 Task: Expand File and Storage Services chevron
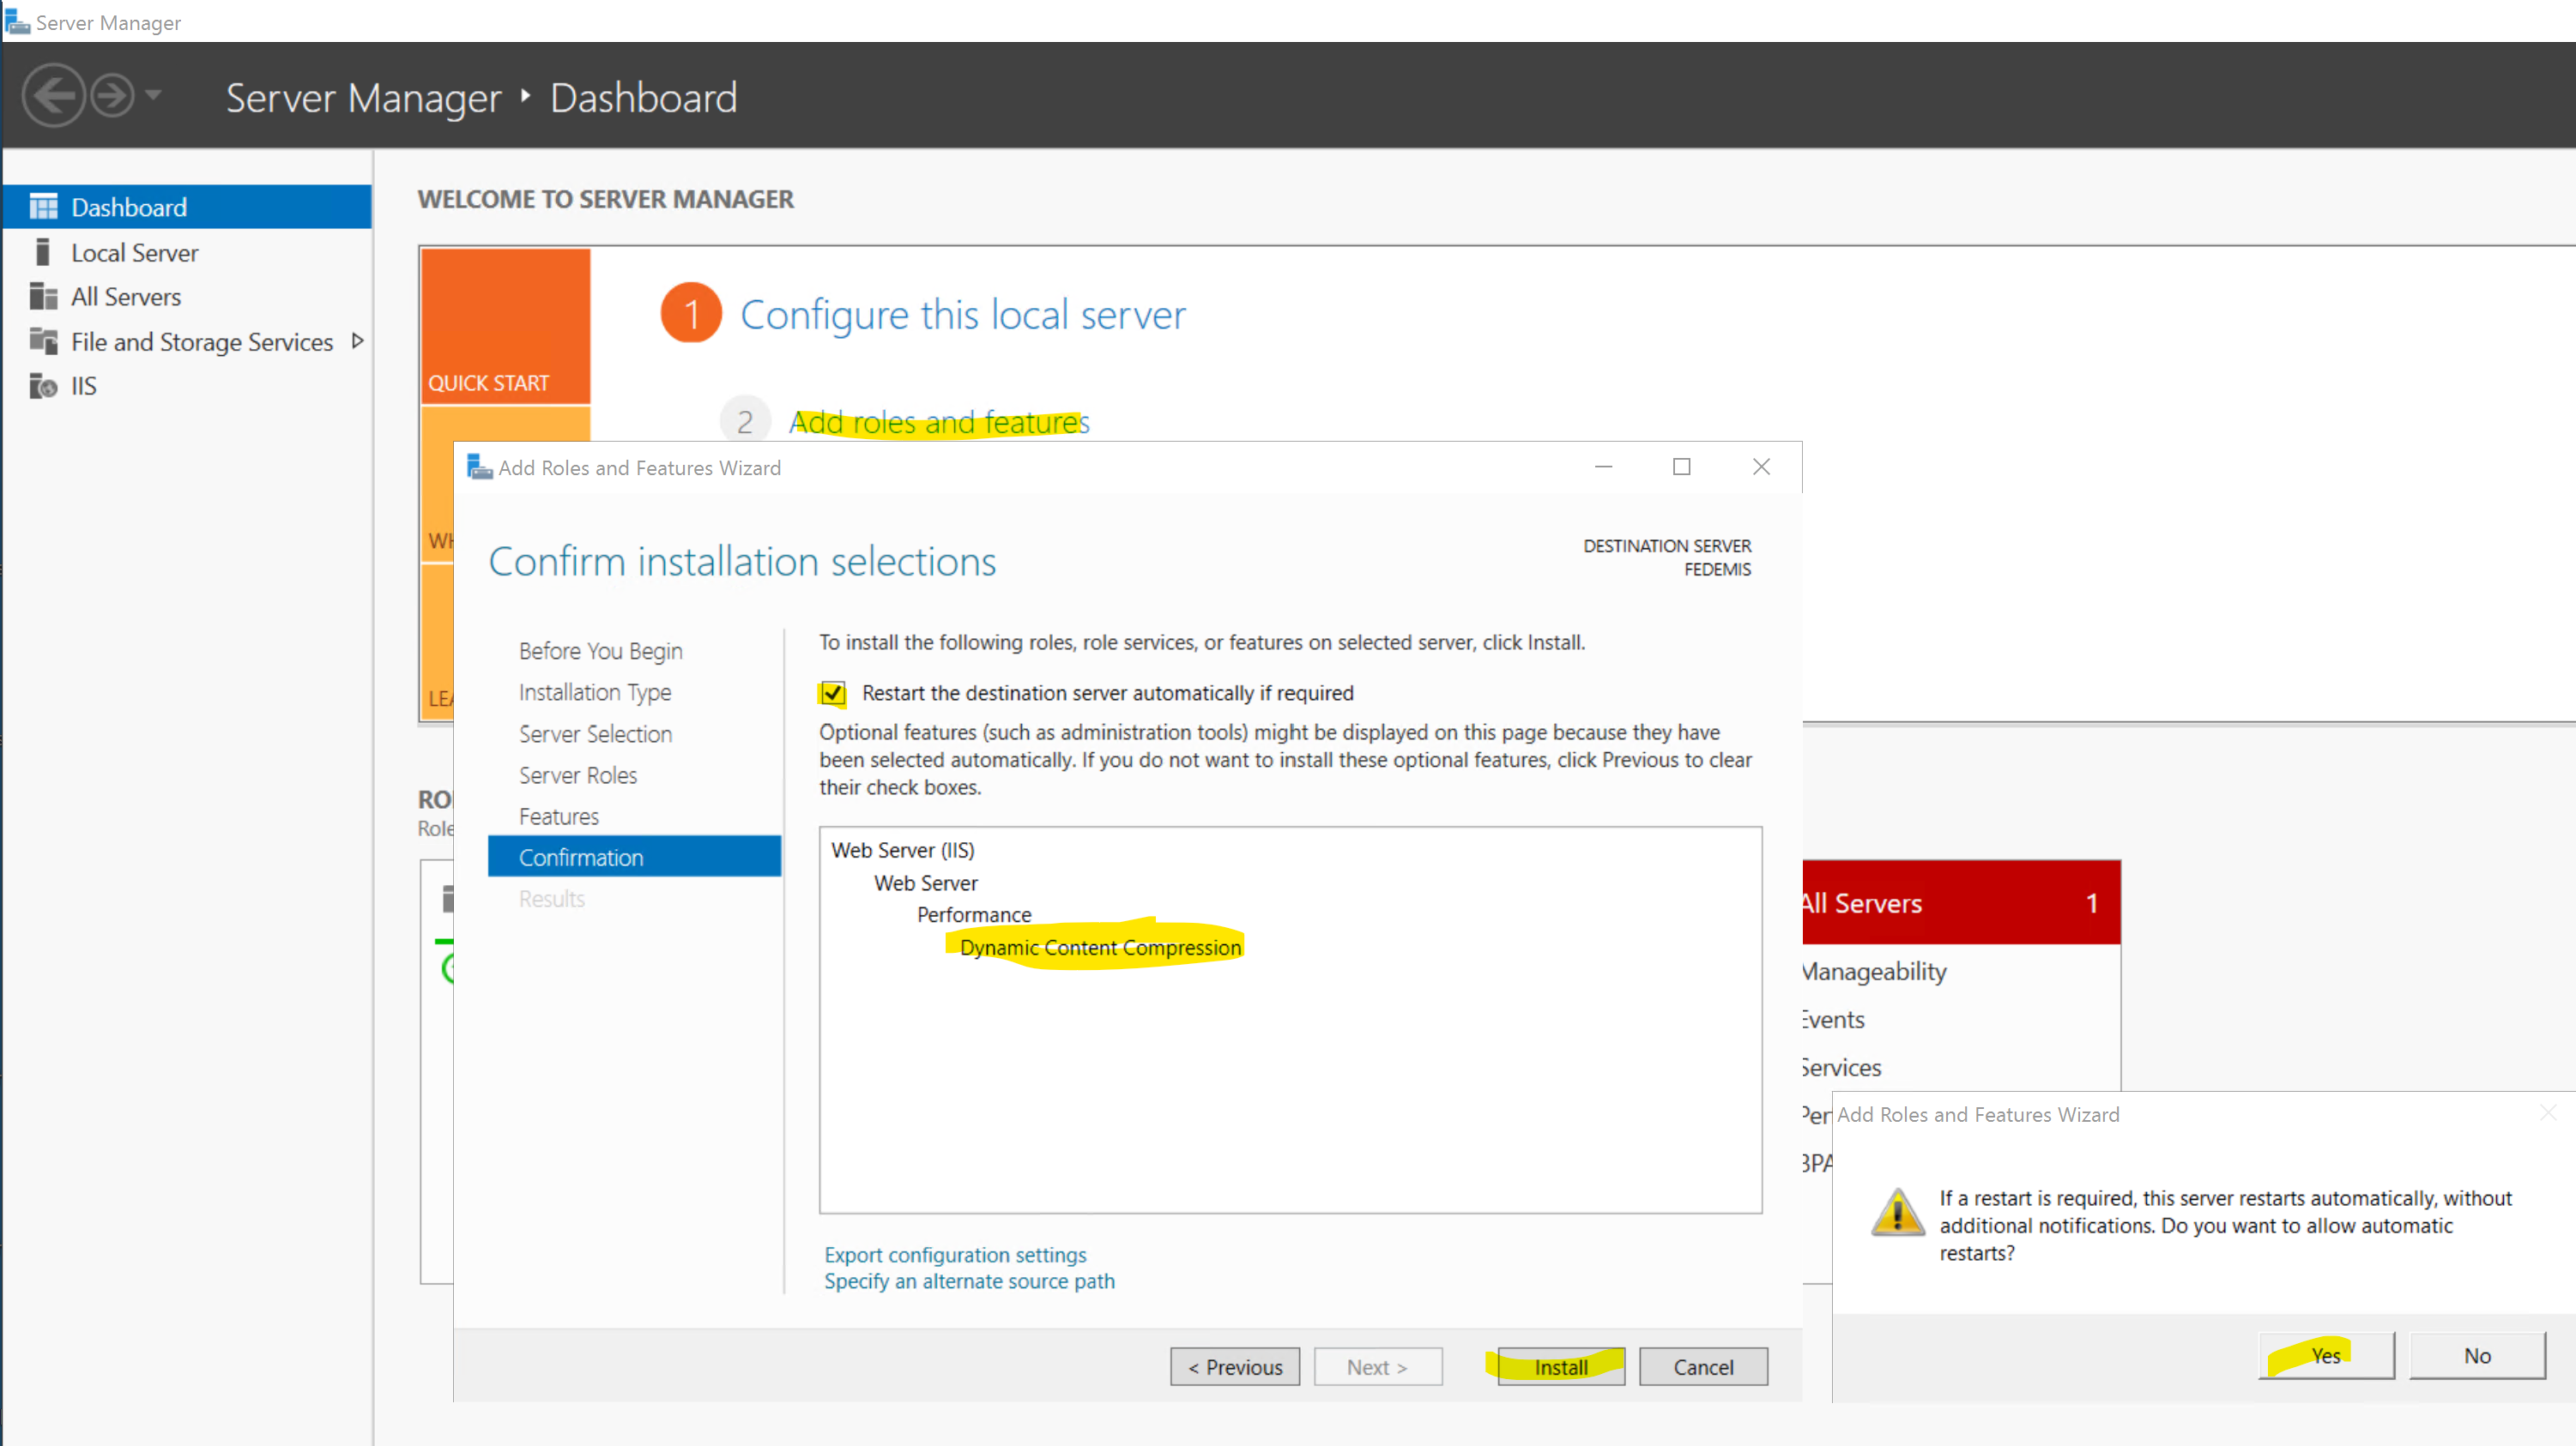coord(357,341)
